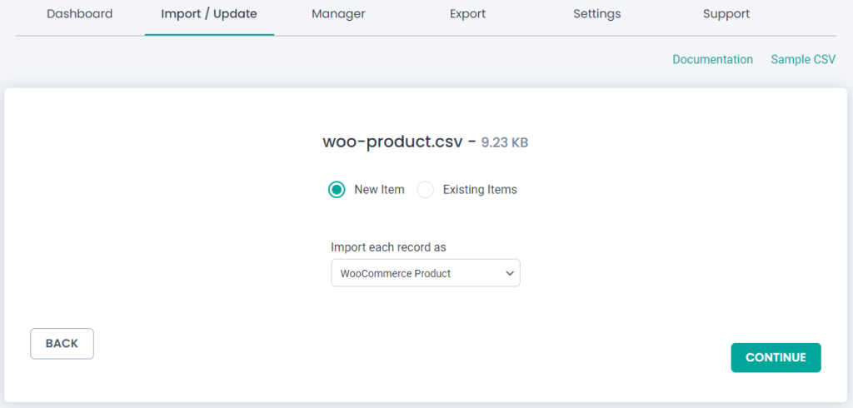The image size is (853, 408).
Task: Open the Settings tab
Action: (x=596, y=14)
